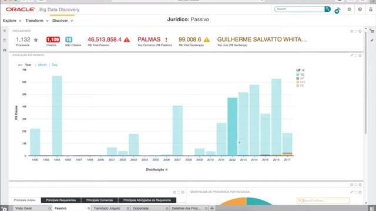
Task: Open the settings gear in header
Action: (349, 9)
